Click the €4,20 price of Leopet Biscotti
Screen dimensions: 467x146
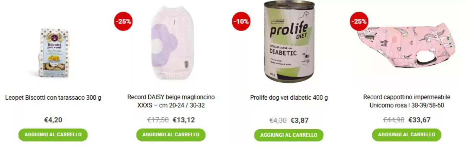click(53, 120)
